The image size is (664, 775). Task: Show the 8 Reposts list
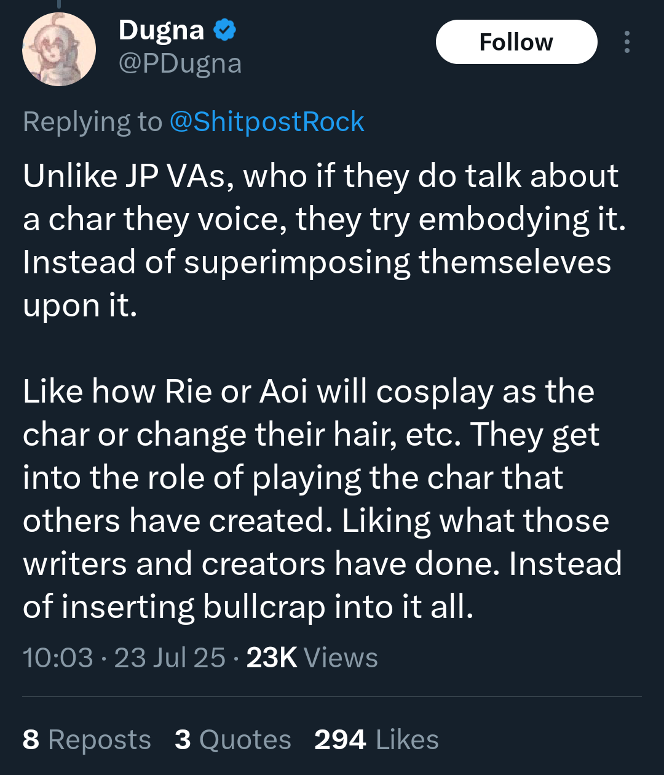(87, 739)
